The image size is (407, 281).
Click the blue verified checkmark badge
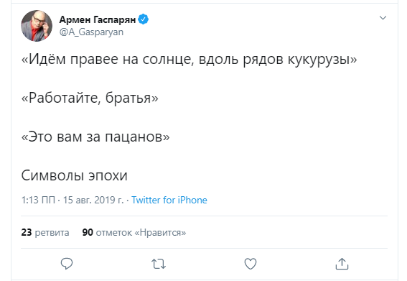(143, 19)
